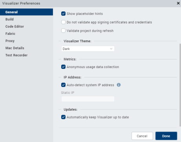Open the Visualizer Theme dropdown
This screenshot has height=142, width=181.
88,49
